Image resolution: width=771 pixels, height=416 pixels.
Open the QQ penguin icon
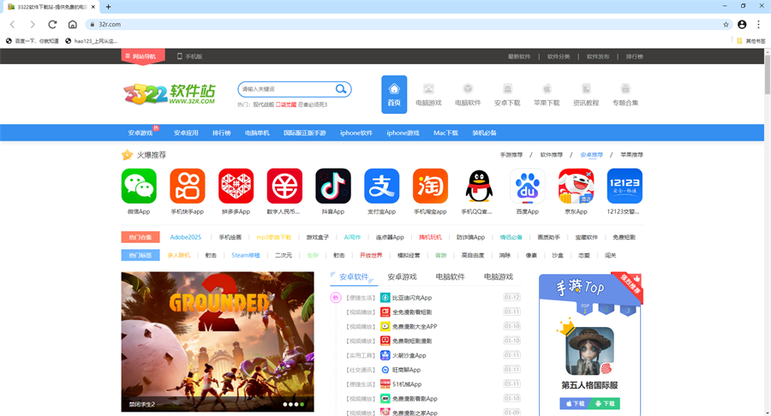click(x=479, y=186)
